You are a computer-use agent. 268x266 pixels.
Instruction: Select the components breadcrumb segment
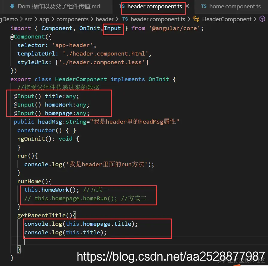[72, 19]
